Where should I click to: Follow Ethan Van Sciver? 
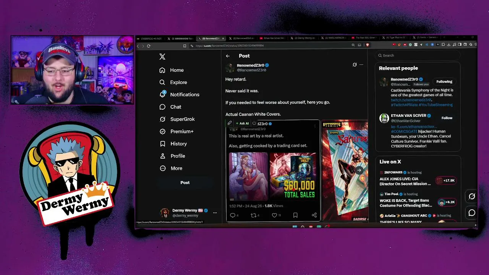(447, 118)
